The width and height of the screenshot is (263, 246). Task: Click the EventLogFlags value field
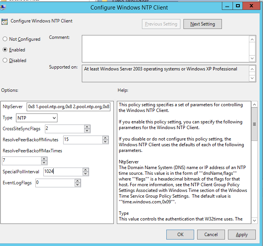(x=55, y=183)
